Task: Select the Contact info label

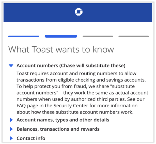Action: pos(31,138)
